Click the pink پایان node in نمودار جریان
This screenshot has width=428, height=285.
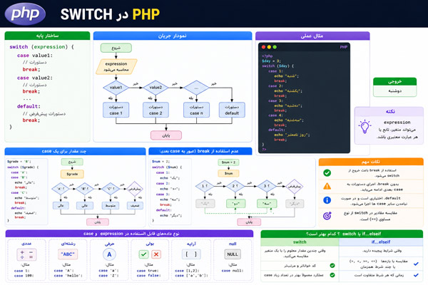[x=166, y=135]
